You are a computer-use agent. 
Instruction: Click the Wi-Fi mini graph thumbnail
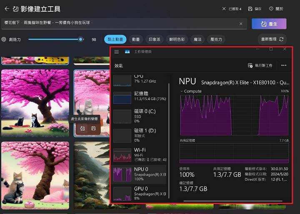(122, 155)
